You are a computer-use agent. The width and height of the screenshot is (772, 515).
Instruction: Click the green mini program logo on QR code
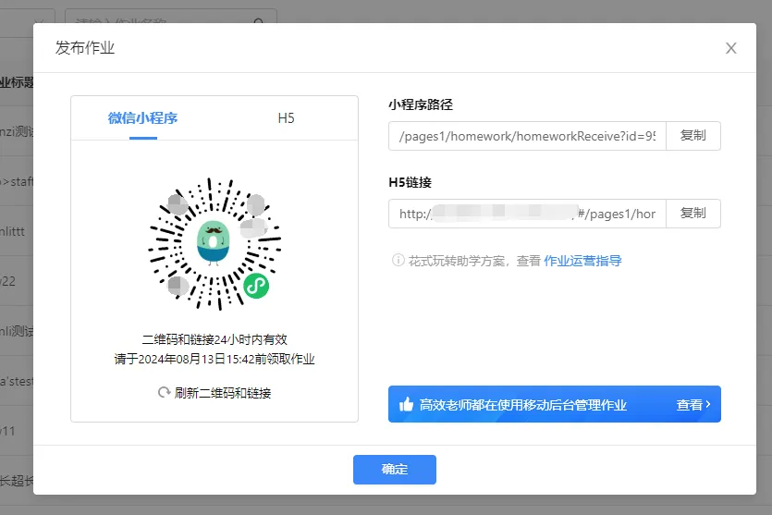point(256,287)
